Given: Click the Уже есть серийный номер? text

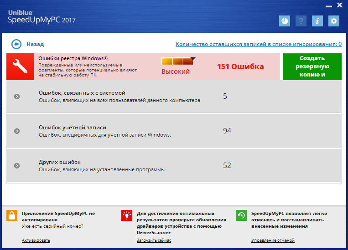Looking at the screenshot, I should [52, 226].
